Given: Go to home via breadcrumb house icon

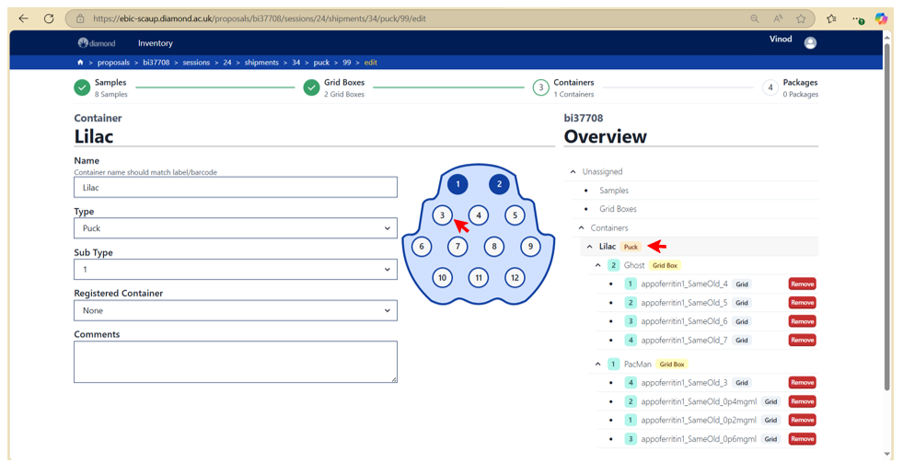Looking at the screenshot, I should pos(80,63).
